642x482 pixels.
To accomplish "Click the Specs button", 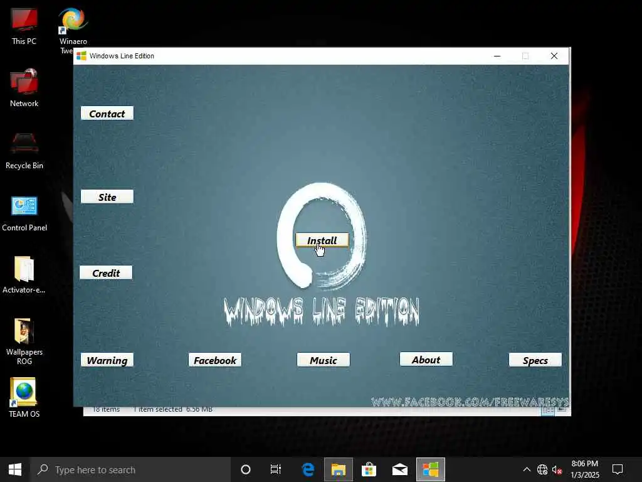I will [x=535, y=360].
